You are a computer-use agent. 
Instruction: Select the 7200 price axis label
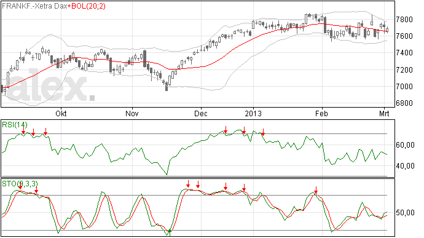coord(404,70)
